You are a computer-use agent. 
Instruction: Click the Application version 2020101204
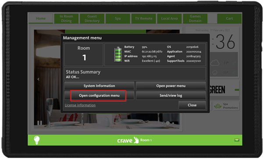(194, 52)
